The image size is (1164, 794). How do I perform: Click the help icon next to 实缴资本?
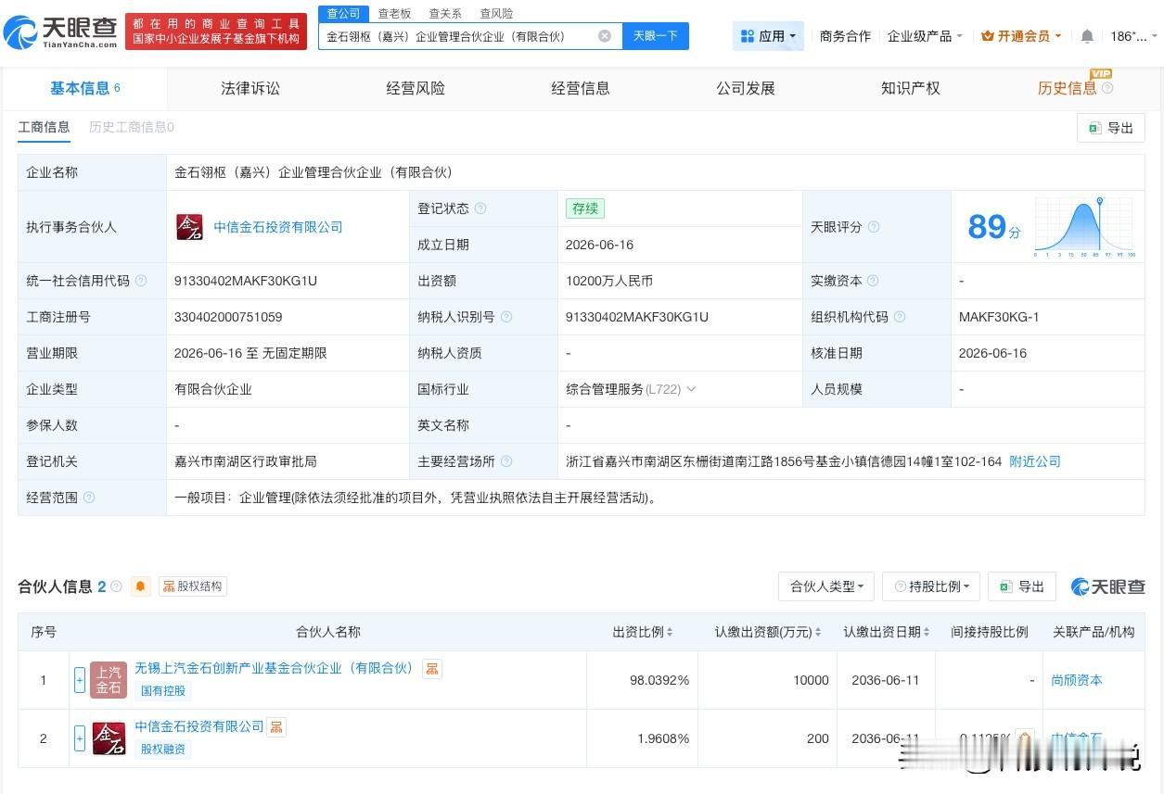(x=873, y=281)
